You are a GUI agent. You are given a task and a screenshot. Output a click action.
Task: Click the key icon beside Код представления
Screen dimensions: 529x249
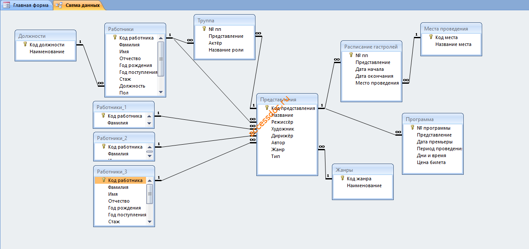[267, 108]
